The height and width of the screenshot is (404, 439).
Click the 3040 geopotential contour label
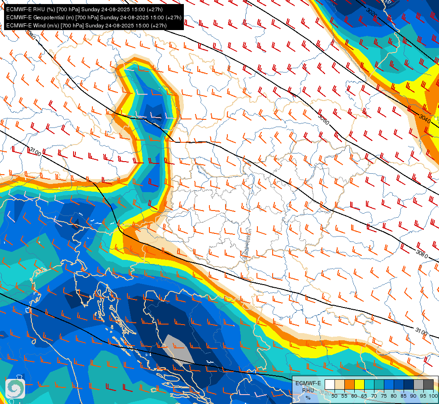[425, 119]
